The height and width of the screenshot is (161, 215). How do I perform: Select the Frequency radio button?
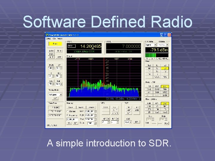[72, 115]
